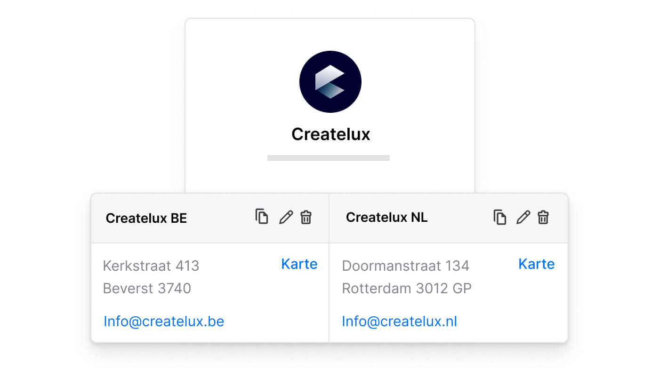This screenshot has width=659, height=376.
Task: Click the Doormanstraat 134 address line
Action: (x=405, y=266)
